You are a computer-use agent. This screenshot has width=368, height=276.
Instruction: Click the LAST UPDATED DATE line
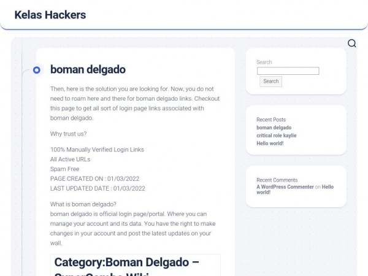click(x=98, y=188)
